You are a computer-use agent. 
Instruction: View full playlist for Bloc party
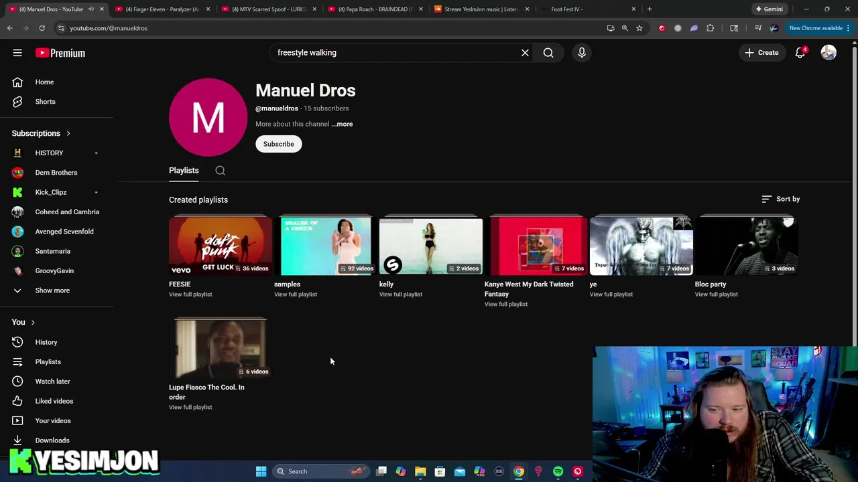(716, 295)
